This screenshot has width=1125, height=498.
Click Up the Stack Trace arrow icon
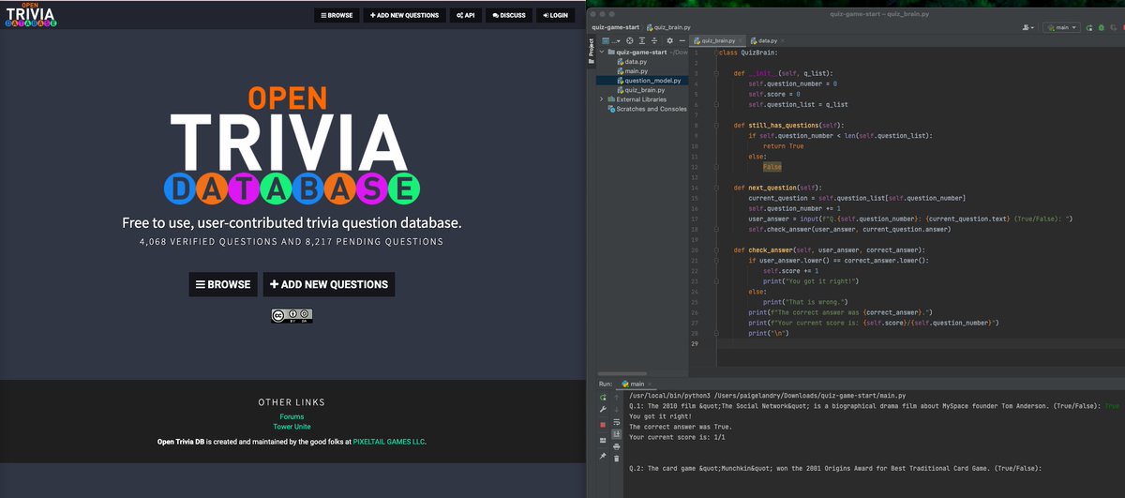coord(617,398)
